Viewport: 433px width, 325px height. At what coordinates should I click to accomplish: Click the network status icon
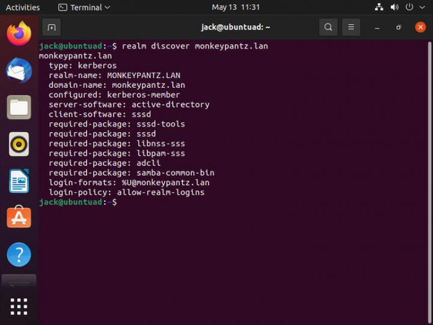tap(379, 8)
